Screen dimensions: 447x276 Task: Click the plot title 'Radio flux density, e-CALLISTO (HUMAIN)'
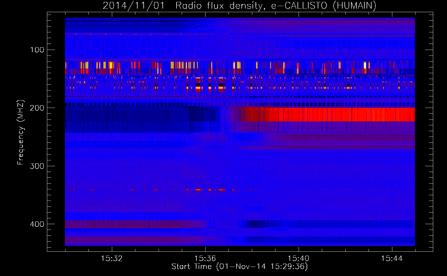pos(276,6)
